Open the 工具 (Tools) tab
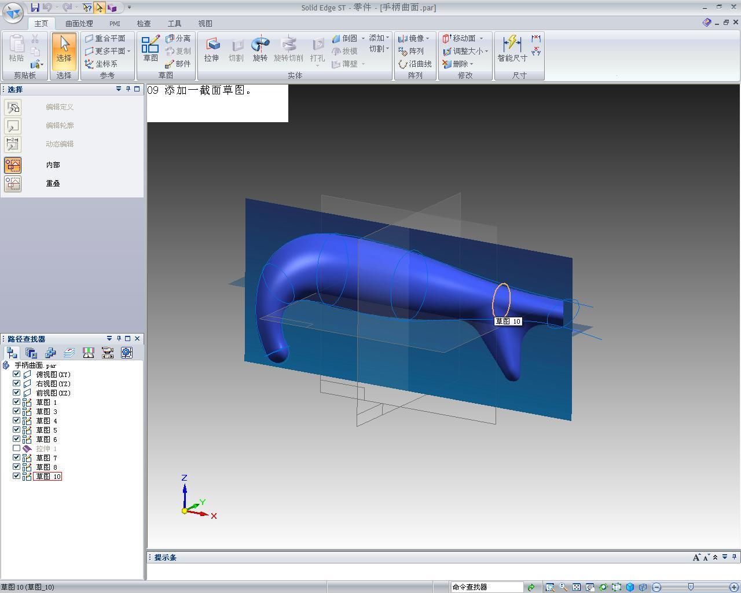This screenshot has height=593, width=741. [x=174, y=24]
